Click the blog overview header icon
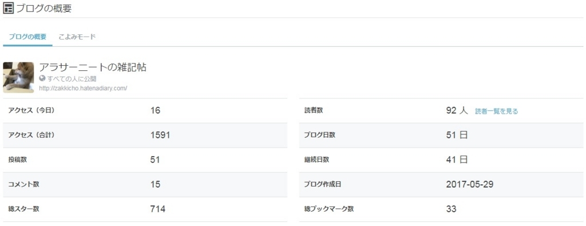The height and width of the screenshot is (226, 586). (x=8, y=9)
